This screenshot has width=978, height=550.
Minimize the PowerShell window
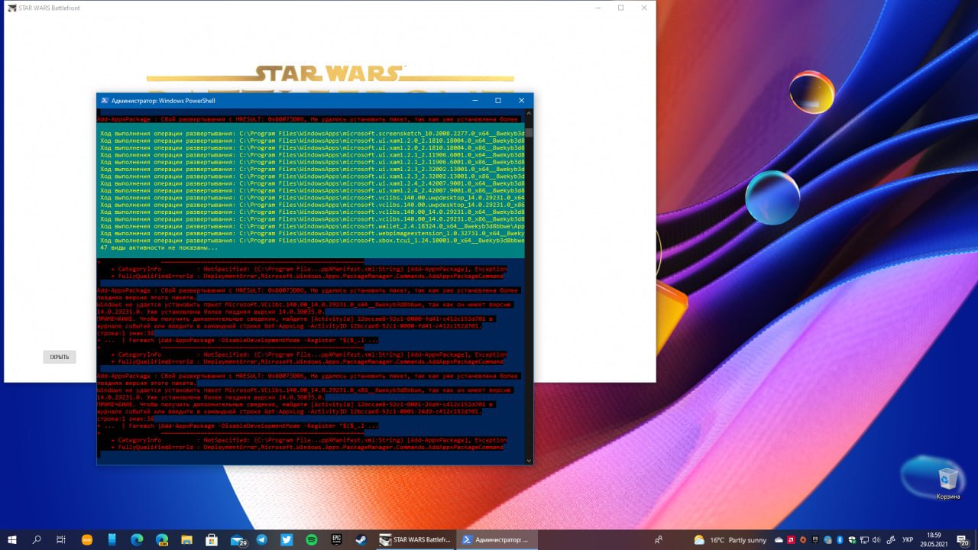(474, 100)
